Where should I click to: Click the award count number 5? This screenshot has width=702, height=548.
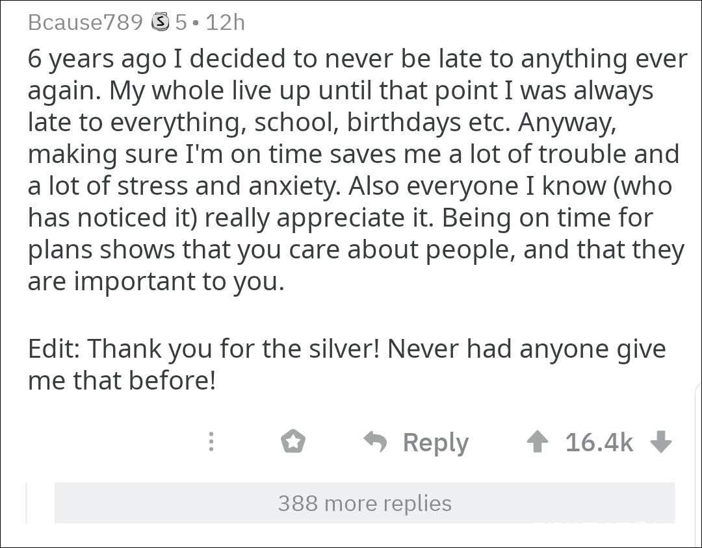pyautogui.click(x=181, y=23)
